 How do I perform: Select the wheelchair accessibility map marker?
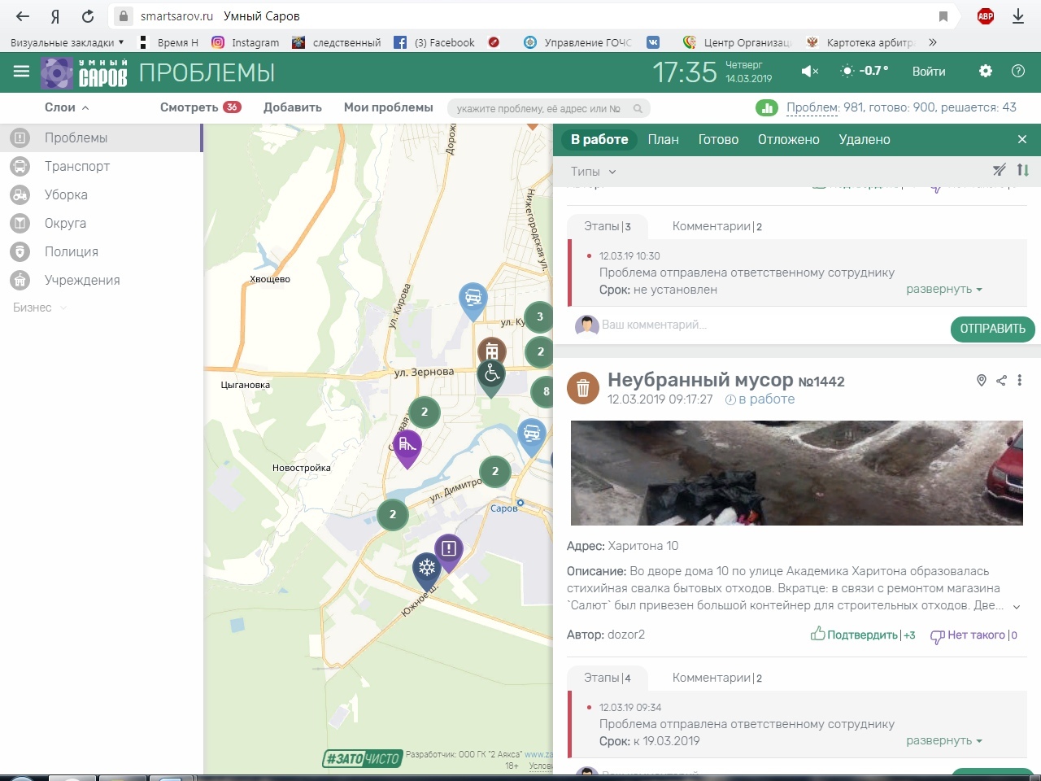(491, 375)
